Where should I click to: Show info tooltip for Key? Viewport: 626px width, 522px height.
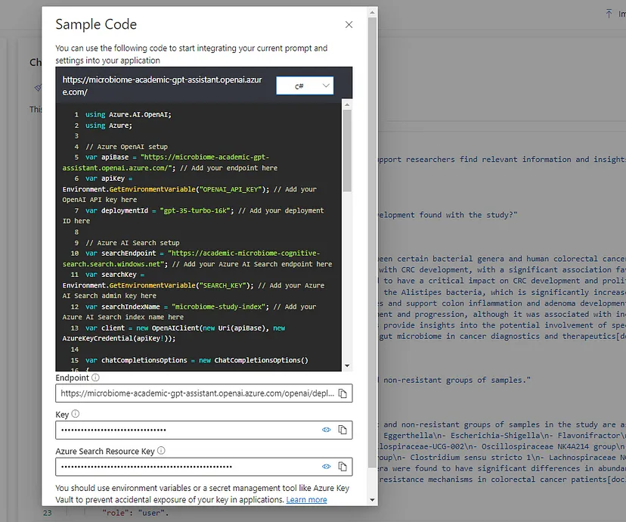[x=76, y=414]
